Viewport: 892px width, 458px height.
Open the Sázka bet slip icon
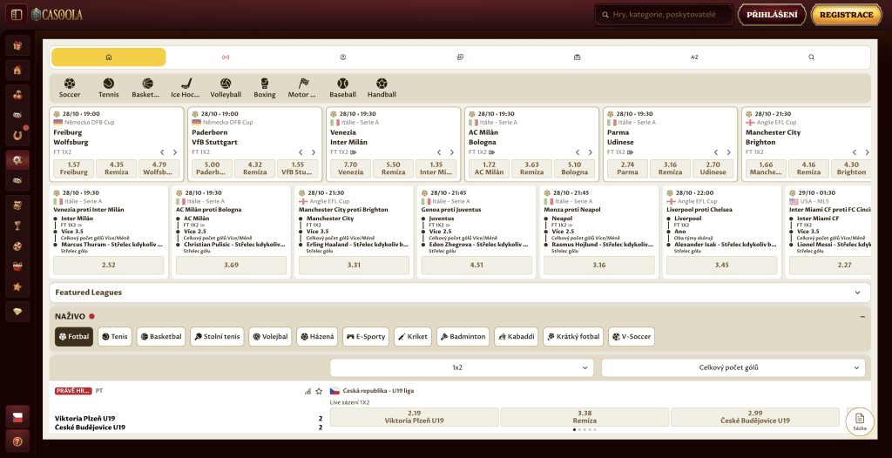(x=860, y=421)
